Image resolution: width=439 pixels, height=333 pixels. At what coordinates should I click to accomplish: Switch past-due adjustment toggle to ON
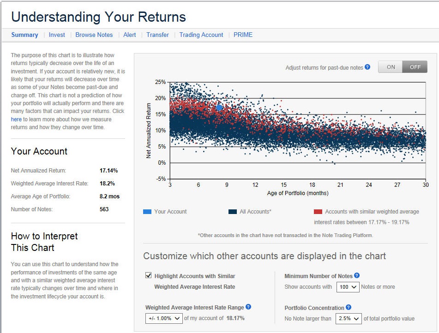[x=391, y=67]
